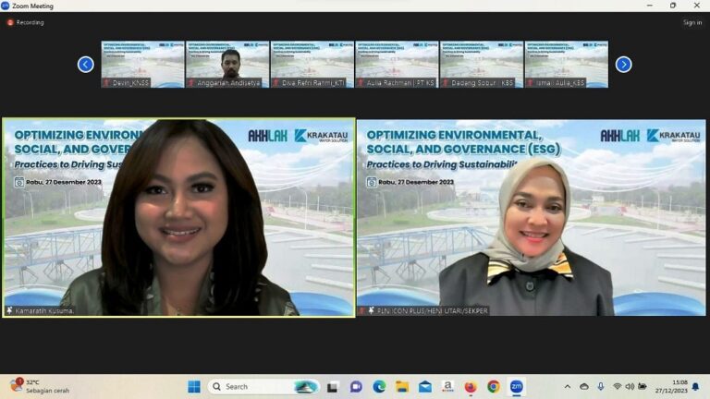Screen dimensions: 710x399
Task: Select Ismail Aulia_KBS thumbnail
Action: pyautogui.click(x=567, y=65)
